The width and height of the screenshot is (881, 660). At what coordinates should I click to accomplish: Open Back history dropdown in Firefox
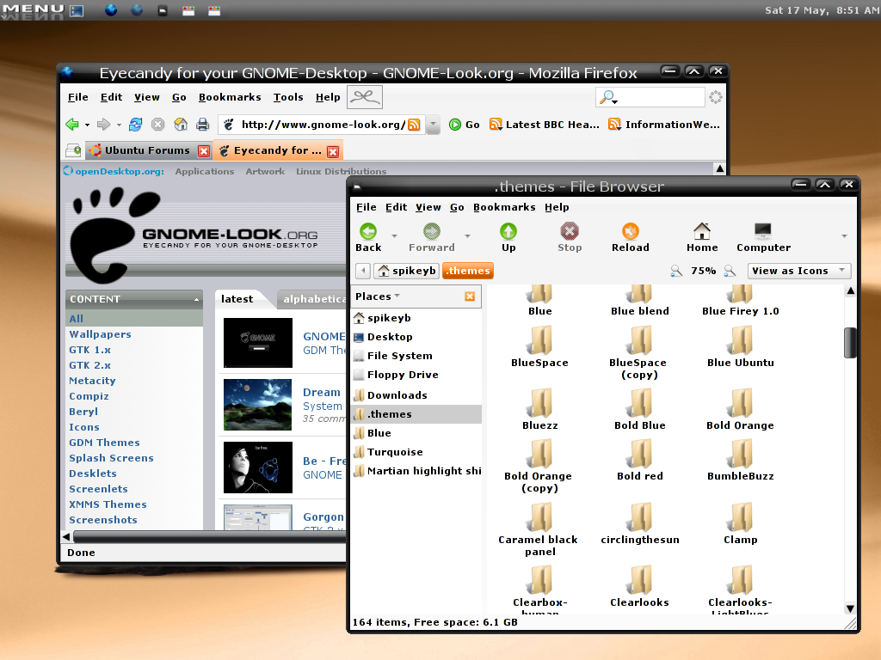coord(87,125)
